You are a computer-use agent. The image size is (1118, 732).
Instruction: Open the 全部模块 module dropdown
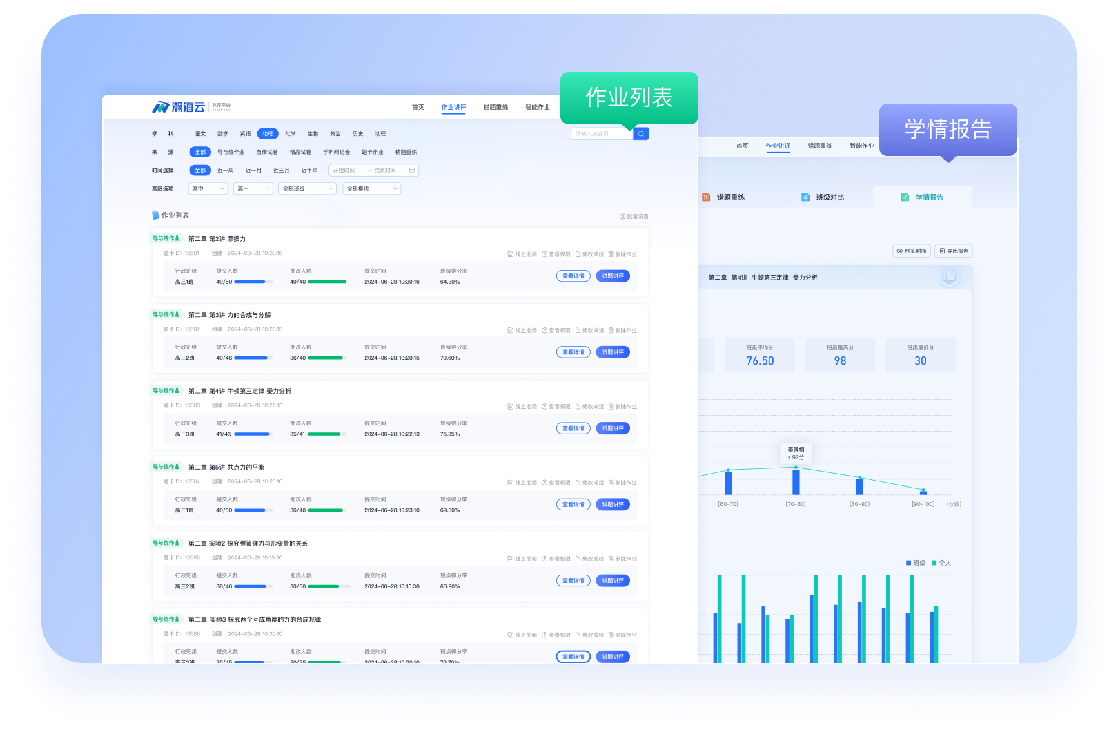(x=372, y=189)
